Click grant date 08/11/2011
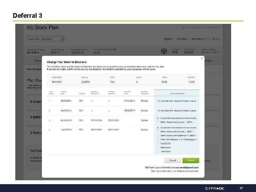Screen dimensions: 256x192 (x=57, y=82)
